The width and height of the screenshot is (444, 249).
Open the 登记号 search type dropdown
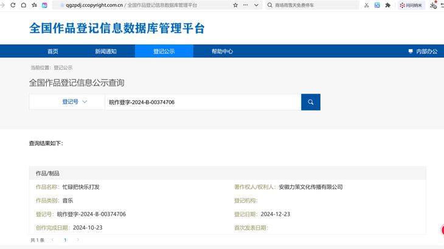tap(67, 102)
